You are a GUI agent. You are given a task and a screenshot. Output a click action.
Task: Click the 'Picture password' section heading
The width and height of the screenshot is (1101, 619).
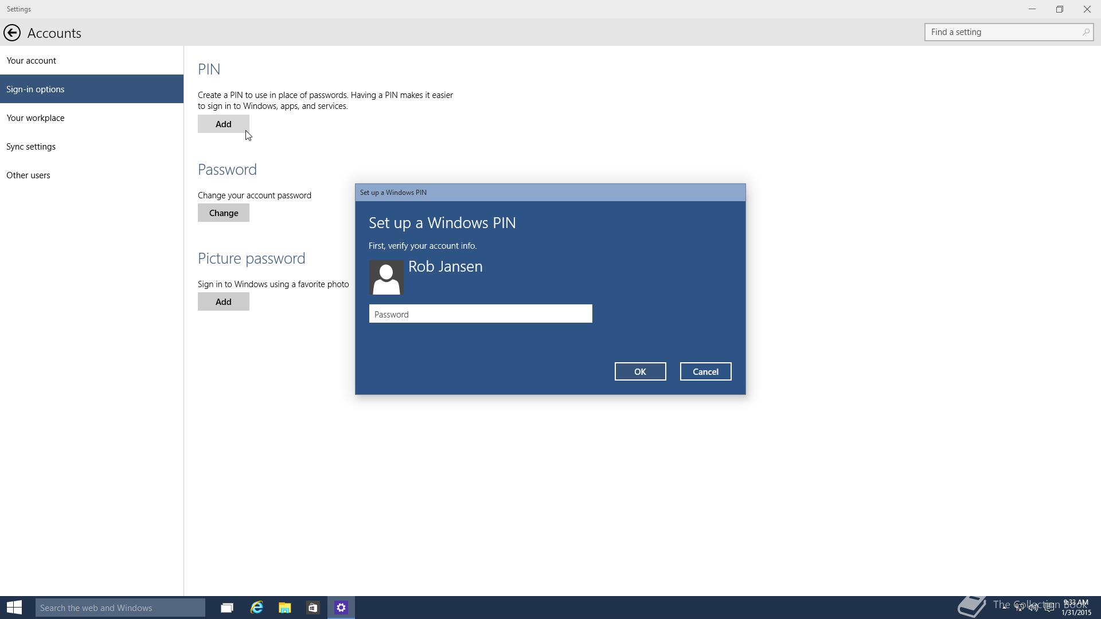(x=251, y=258)
